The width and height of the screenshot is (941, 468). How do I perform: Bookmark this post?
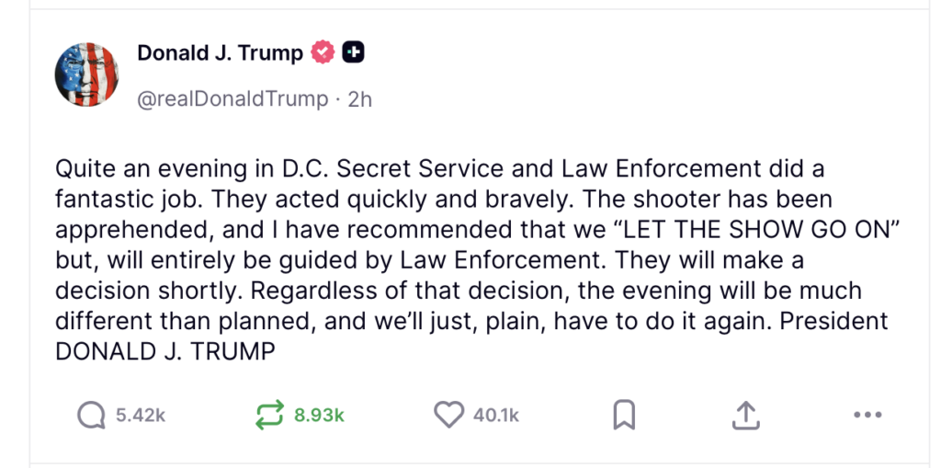coord(624,416)
